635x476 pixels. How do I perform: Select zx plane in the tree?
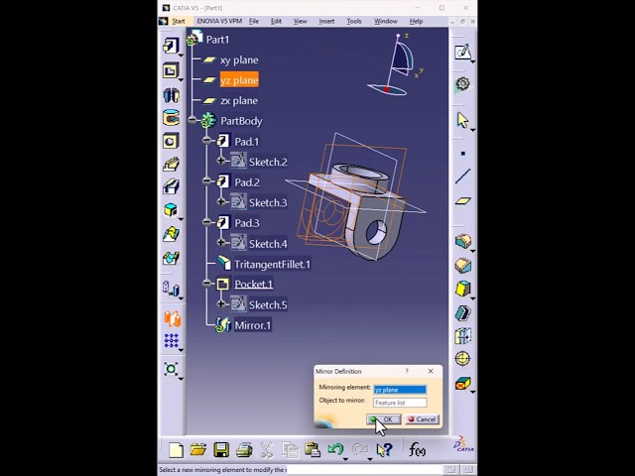coord(239,100)
